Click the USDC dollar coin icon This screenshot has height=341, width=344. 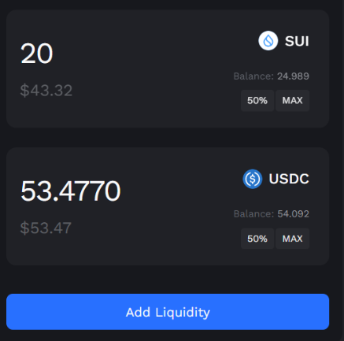252,179
